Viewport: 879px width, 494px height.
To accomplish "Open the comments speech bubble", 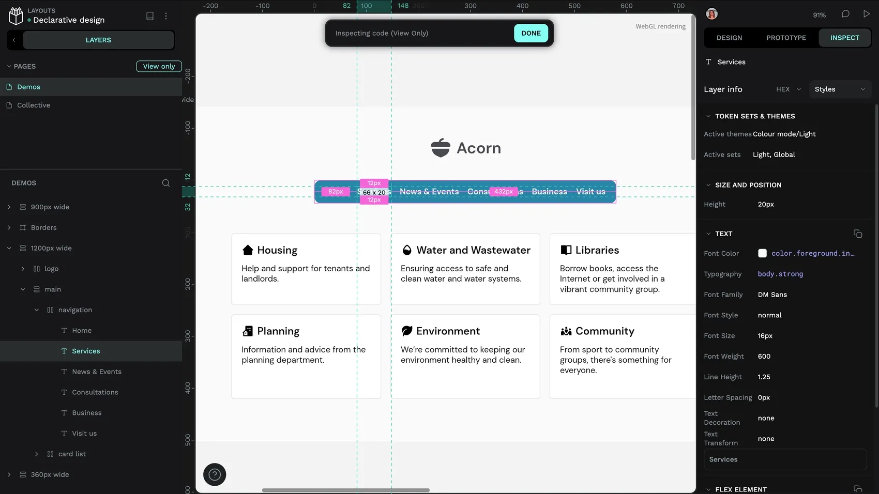I will tap(845, 14).
